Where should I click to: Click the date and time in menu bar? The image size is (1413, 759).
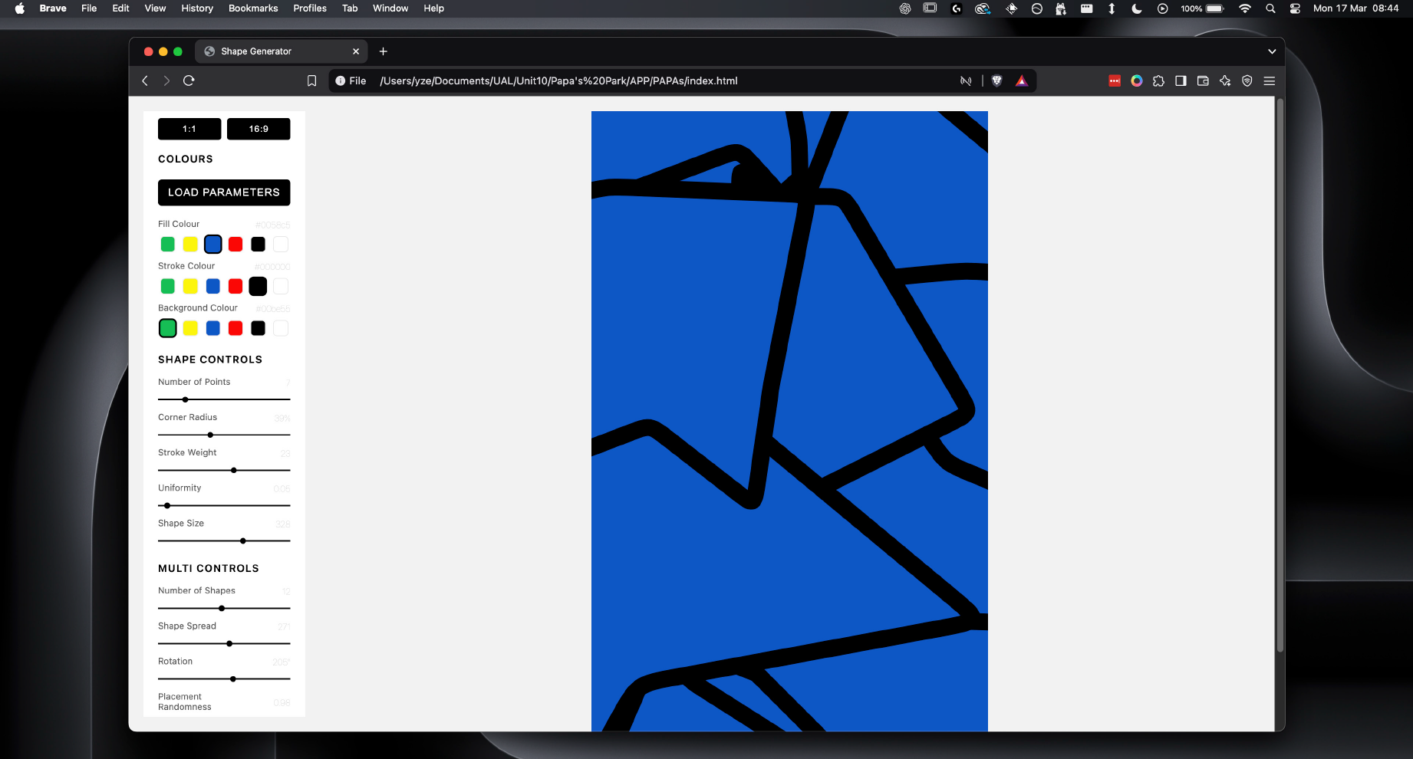1355,8
